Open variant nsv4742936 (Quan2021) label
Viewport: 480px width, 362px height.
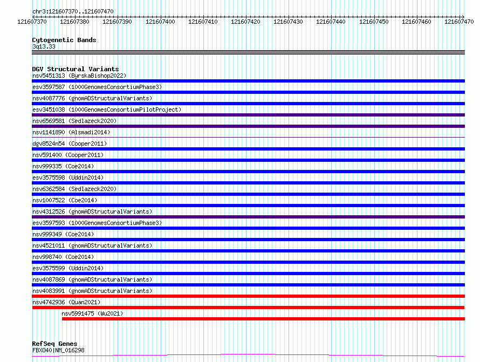click(66, 302)
